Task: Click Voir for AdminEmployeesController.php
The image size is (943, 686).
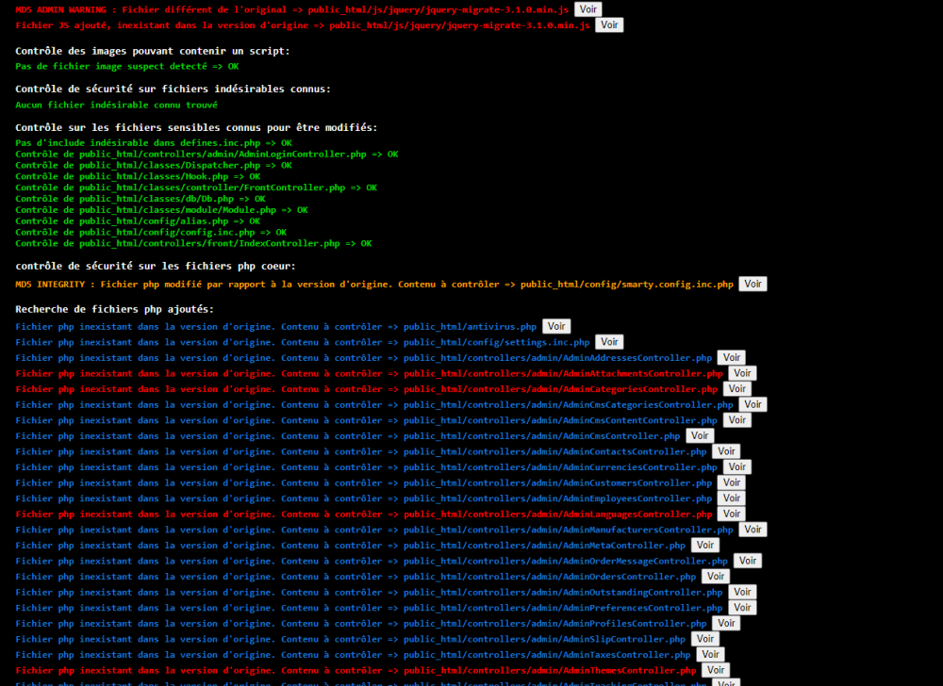Action: [732, 498]
